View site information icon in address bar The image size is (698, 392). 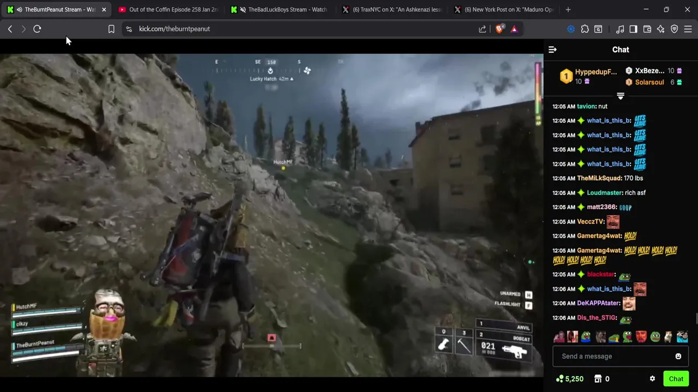(x=129, y=29)
